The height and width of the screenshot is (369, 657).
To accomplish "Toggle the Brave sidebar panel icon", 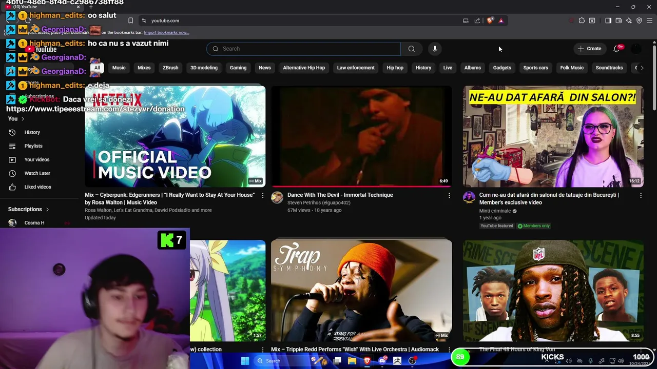I will pos(608,20).
